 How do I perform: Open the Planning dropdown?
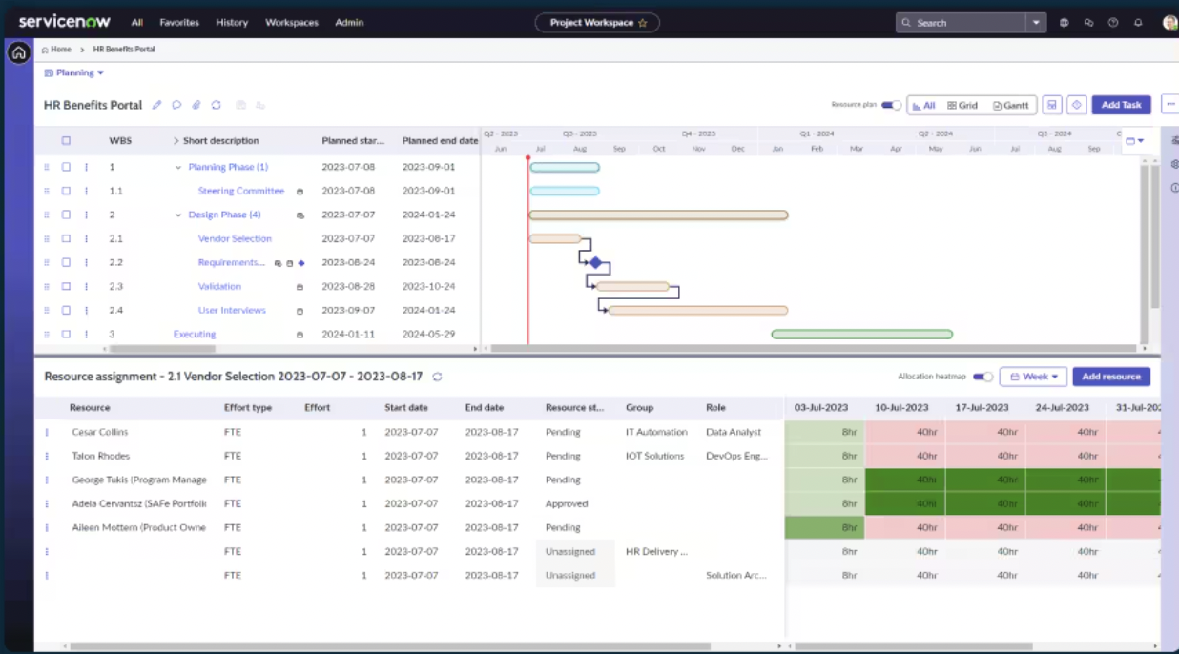74,72
